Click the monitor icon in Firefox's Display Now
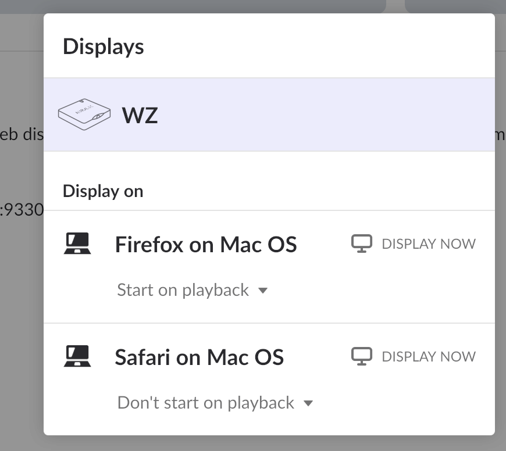This screenshot has width=506, height=451. (x=362, y=244)
